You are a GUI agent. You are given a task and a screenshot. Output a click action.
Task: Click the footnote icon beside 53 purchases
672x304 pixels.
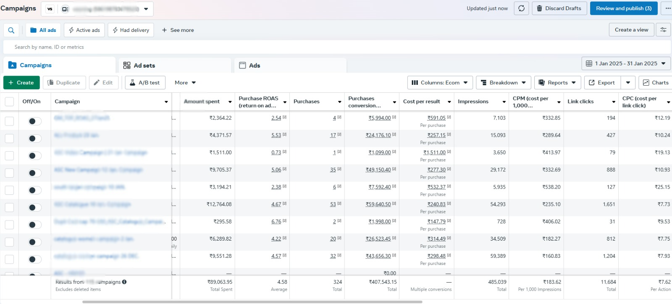click(x=339, y=203)
